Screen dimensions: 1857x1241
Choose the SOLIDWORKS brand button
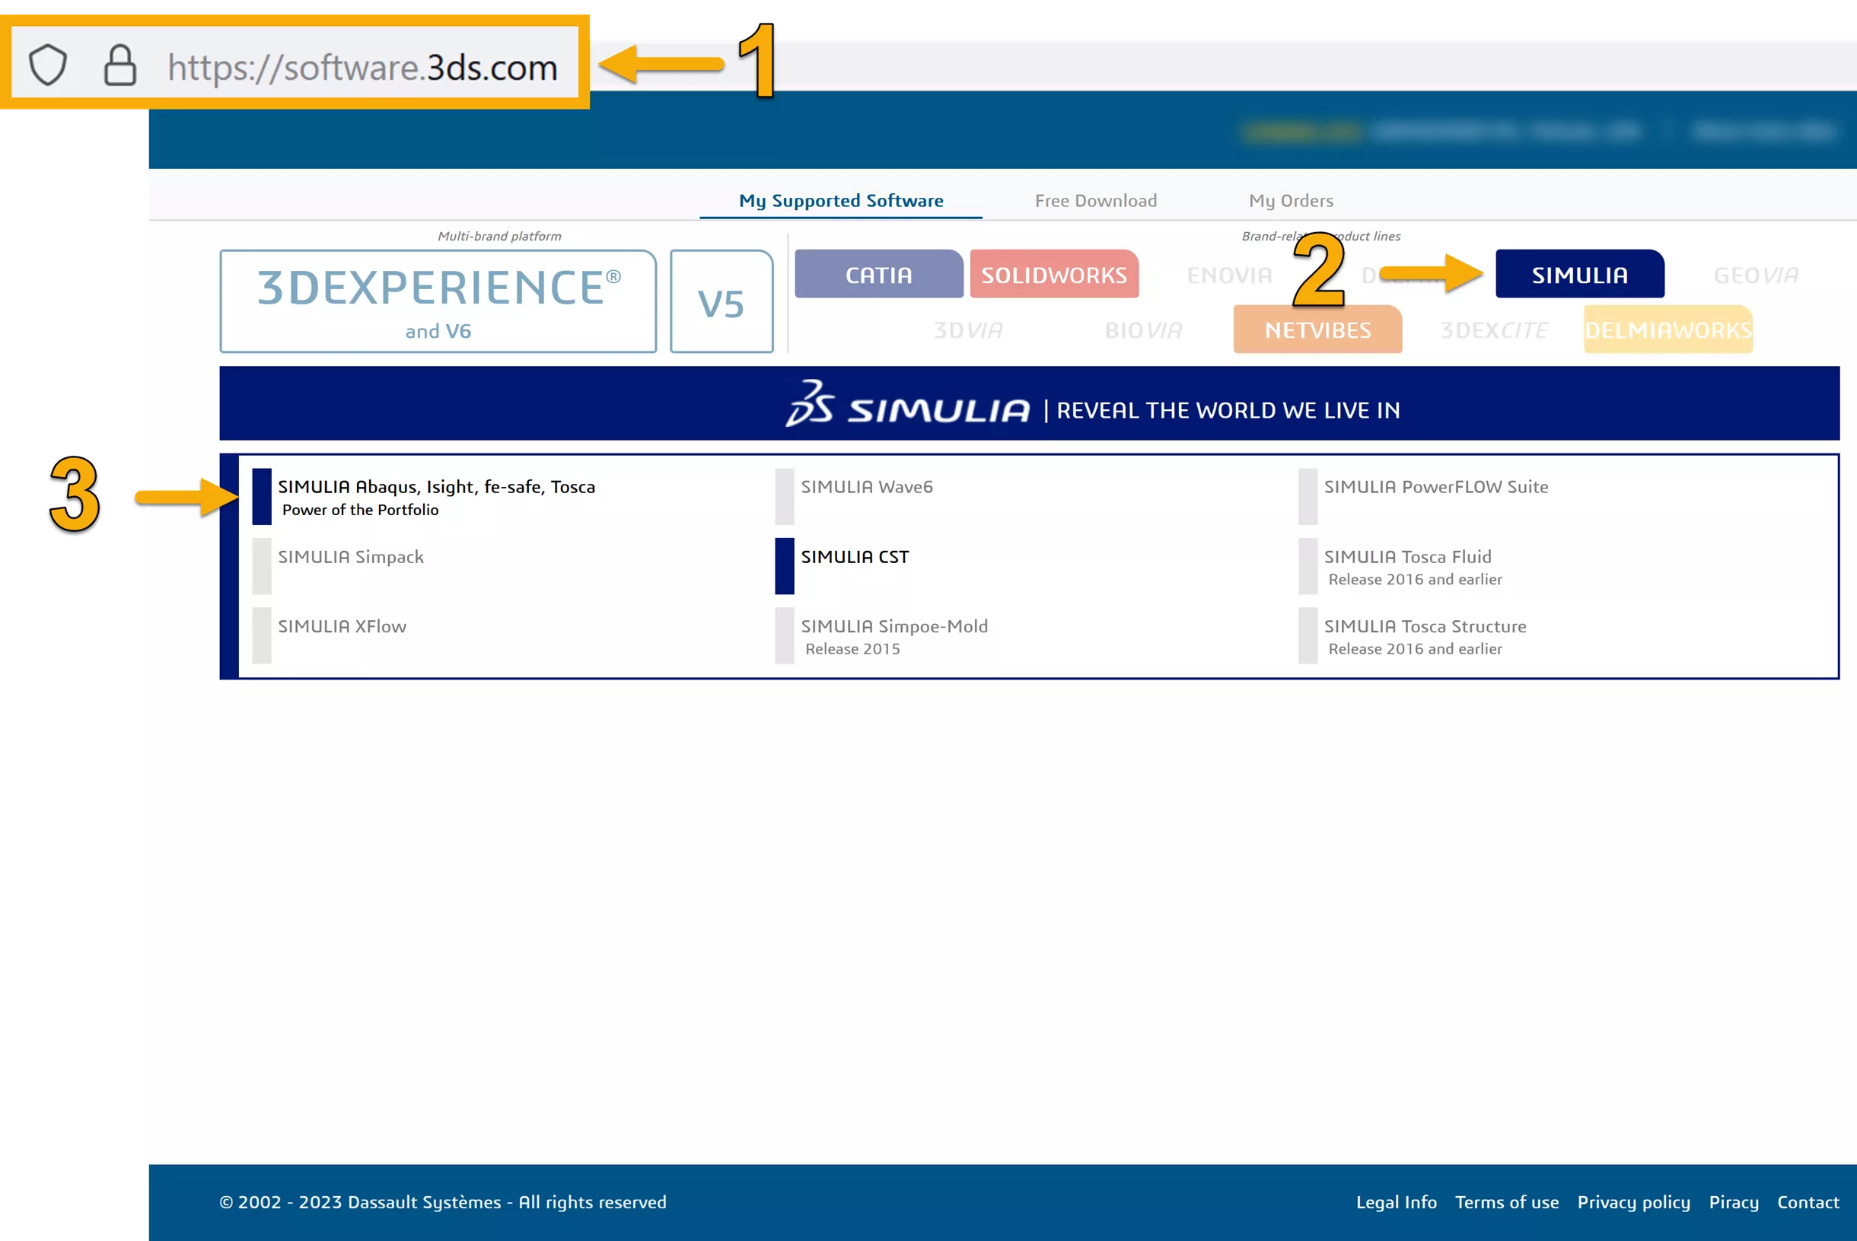point(1053,275)
